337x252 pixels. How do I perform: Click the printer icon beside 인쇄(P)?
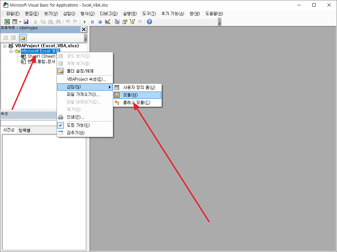pyautogui.click(x=61, y=117)
